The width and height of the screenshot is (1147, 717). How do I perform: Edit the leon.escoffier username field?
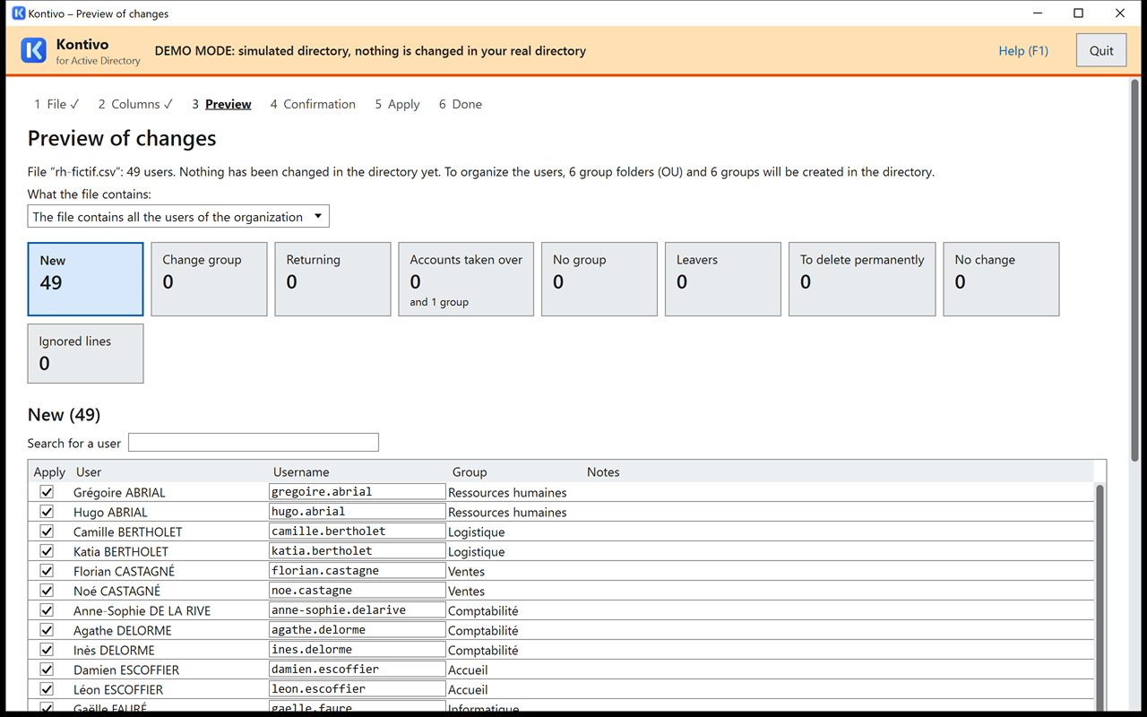coord(358,689)
